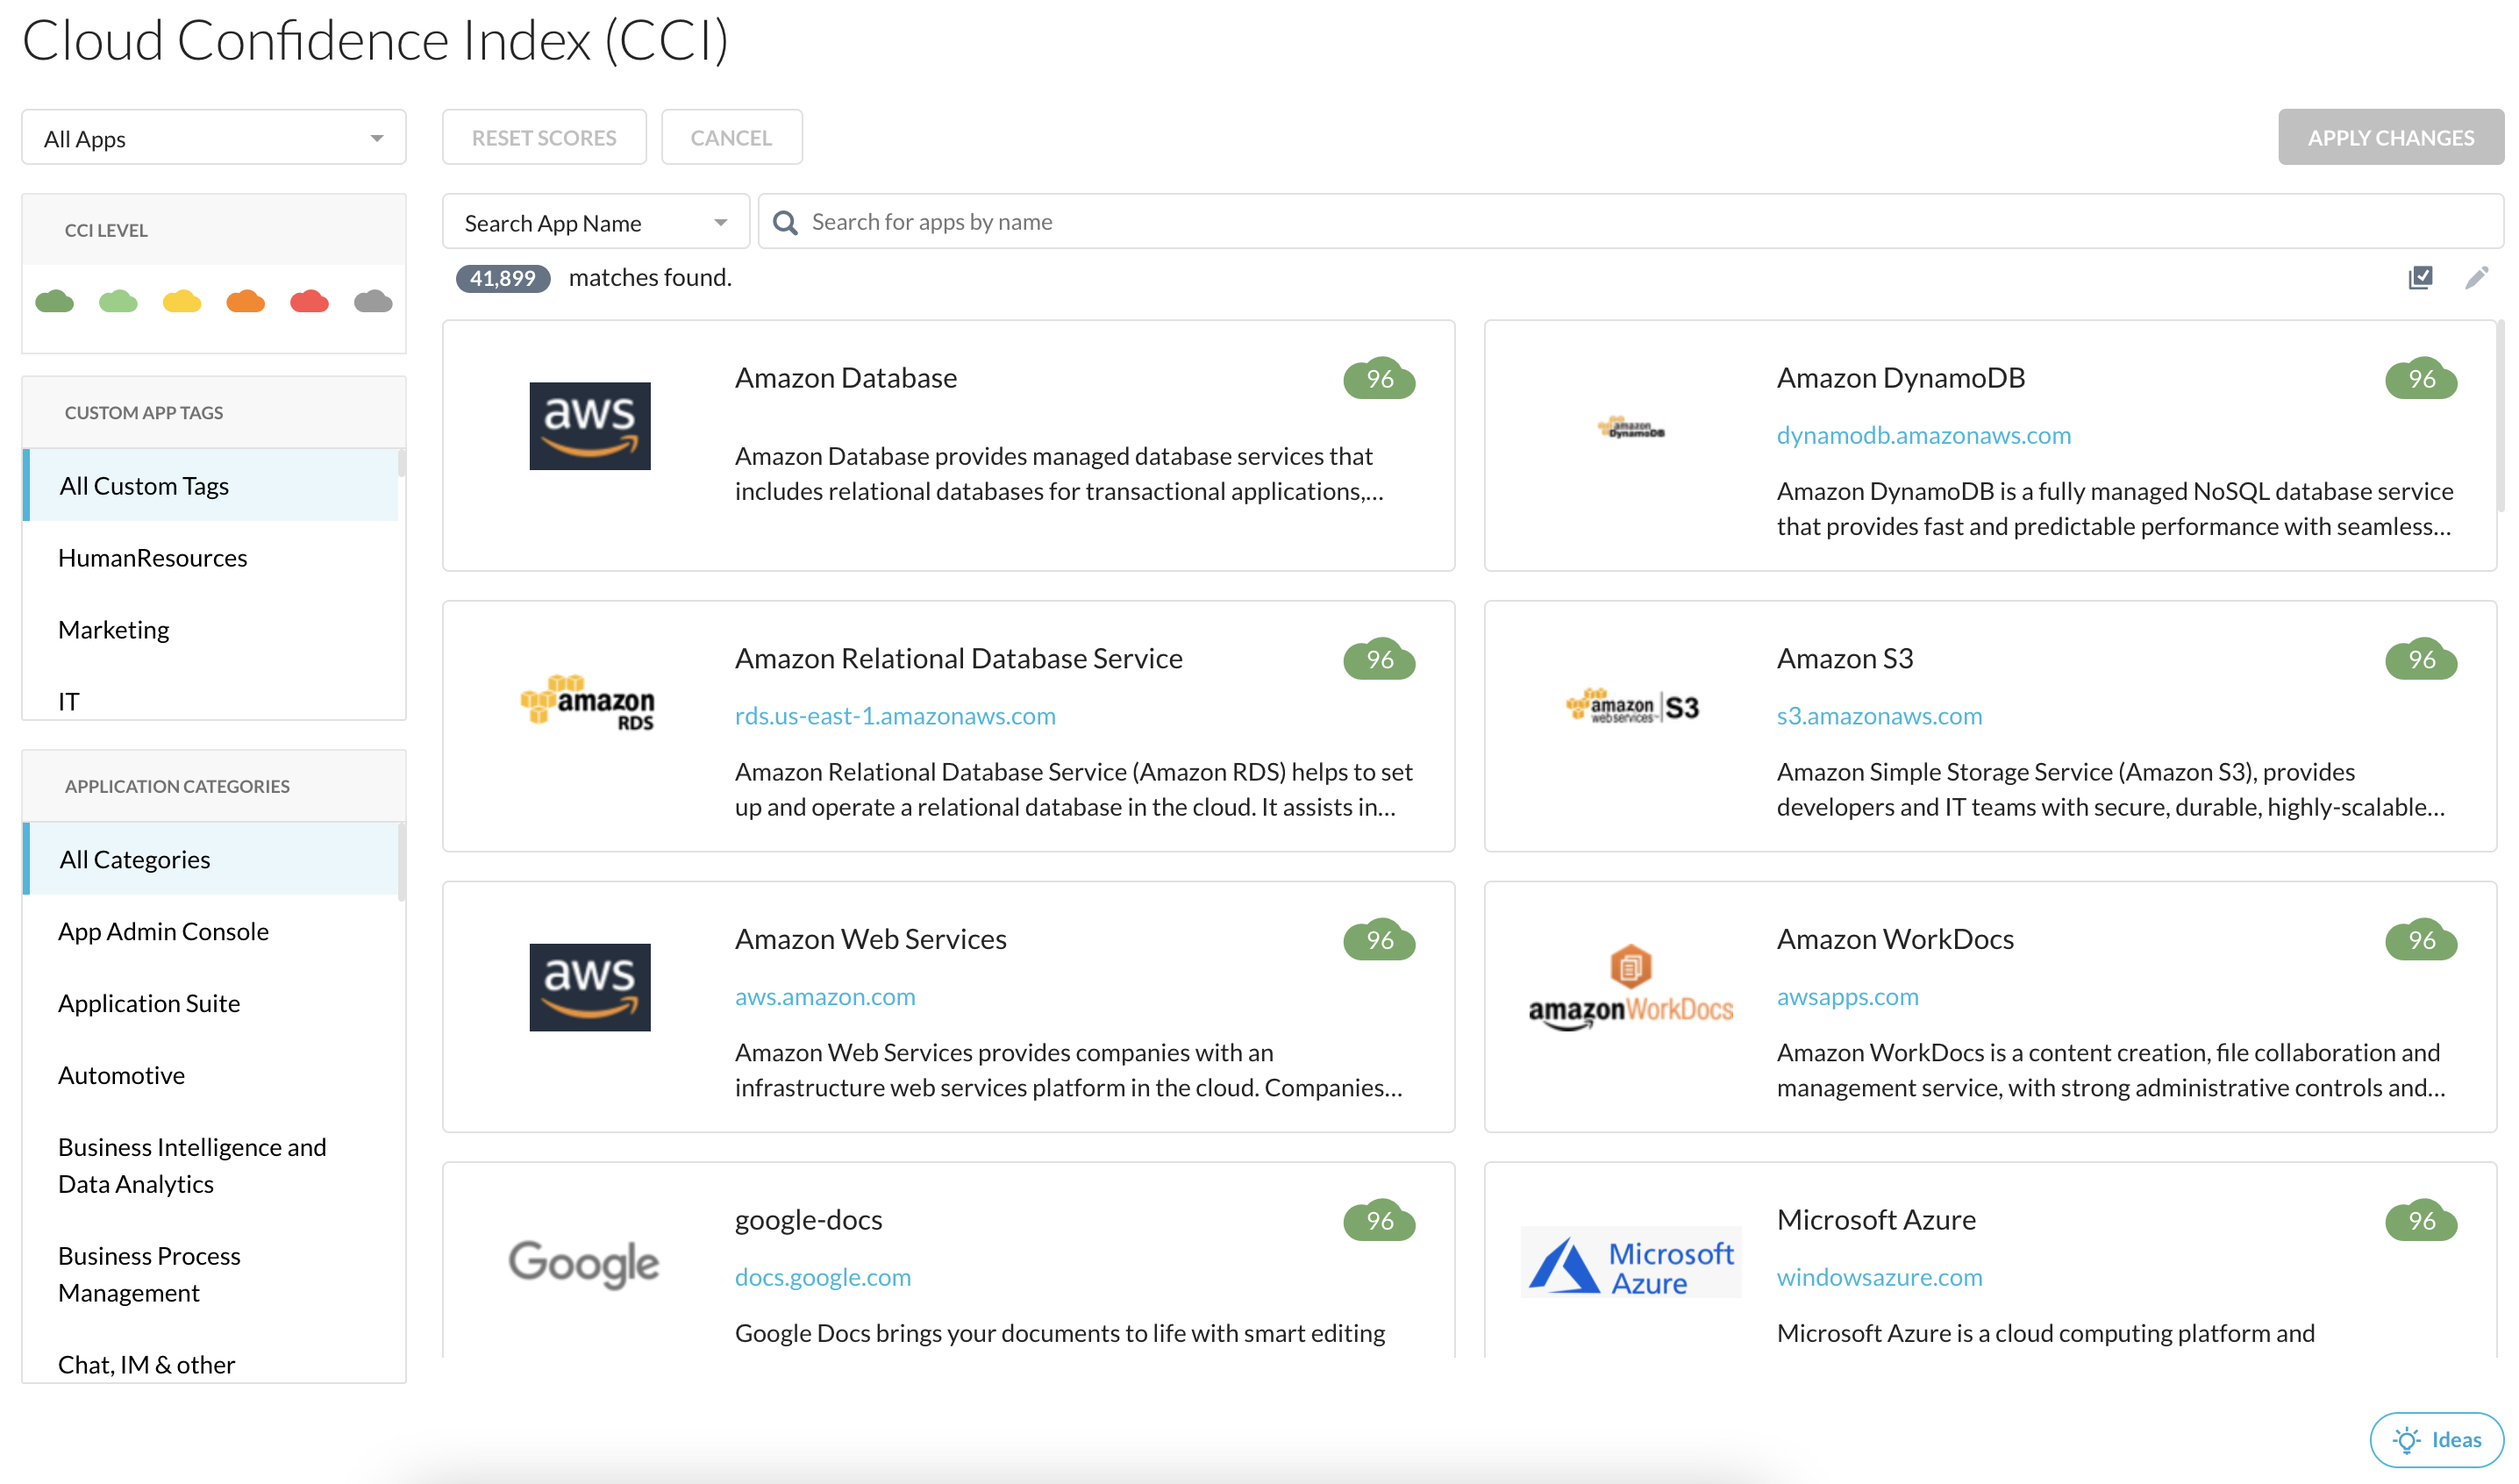Screen dimensions: 2519x1484
Task: Filter by red CCI level cloud
Action: (x=310, y=301)
